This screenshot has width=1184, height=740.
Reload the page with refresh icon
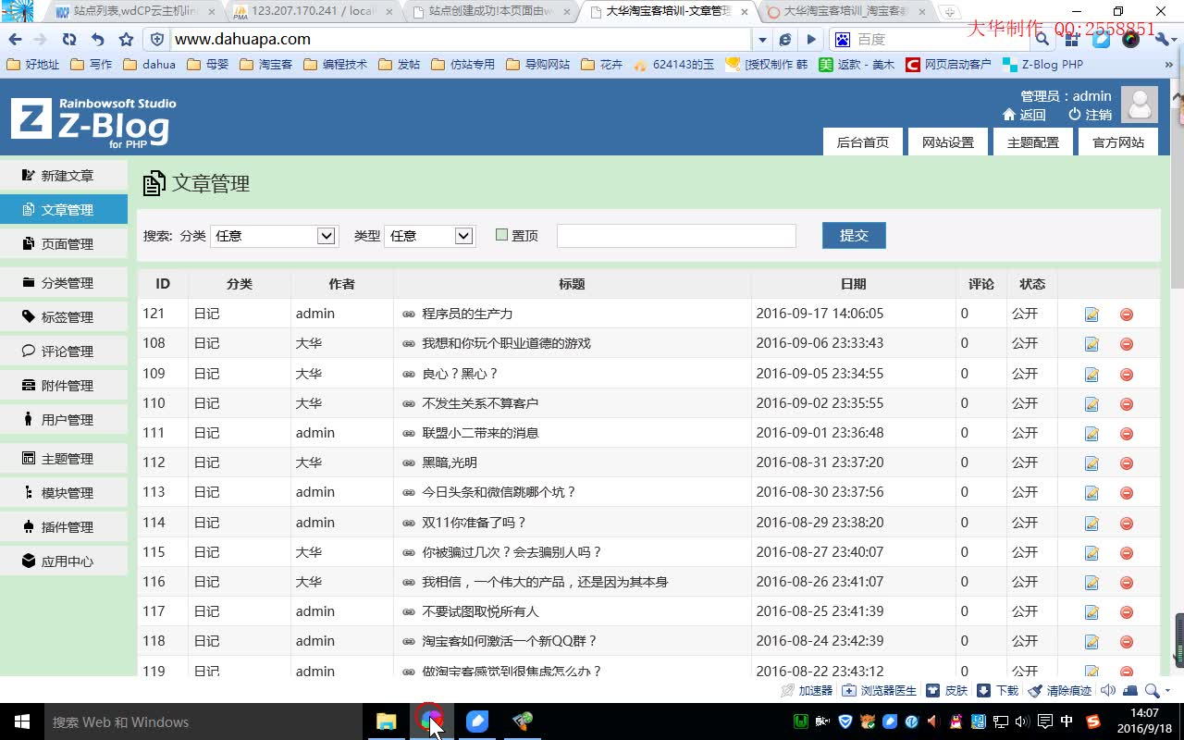pos(69,40)
